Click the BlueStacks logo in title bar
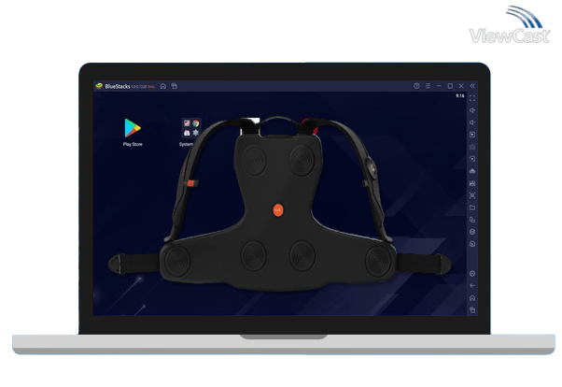Screen dimensions: 562x387 click(x=99, y=86)
